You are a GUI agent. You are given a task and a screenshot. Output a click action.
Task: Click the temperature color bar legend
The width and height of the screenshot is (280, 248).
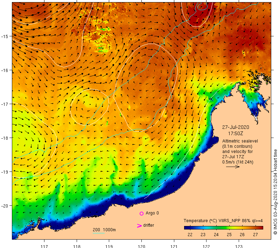224,228
